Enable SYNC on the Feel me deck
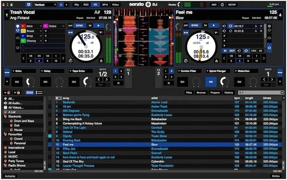Image resolution: width=287 pixels, height=180 pixels. 195,25
